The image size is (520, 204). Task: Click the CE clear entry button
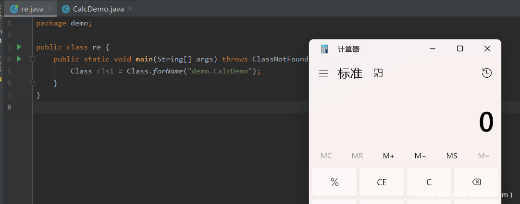(382, 182)
